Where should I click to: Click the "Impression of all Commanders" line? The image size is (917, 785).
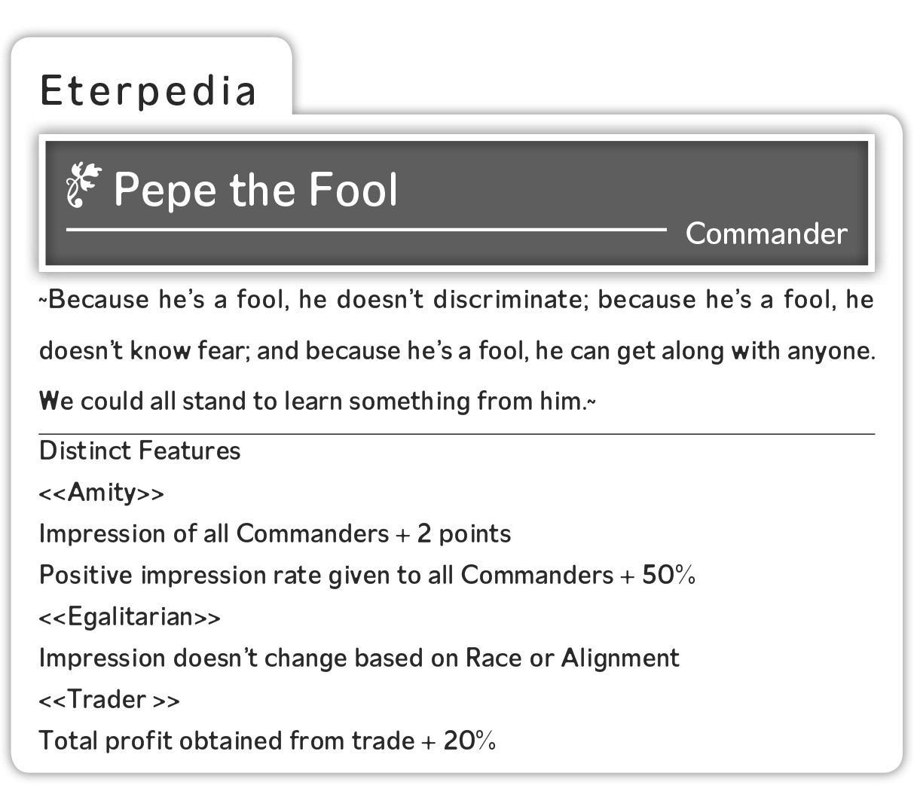pos(214,534)
